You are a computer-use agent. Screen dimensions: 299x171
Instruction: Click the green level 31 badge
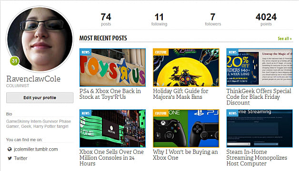click(14, 61)
